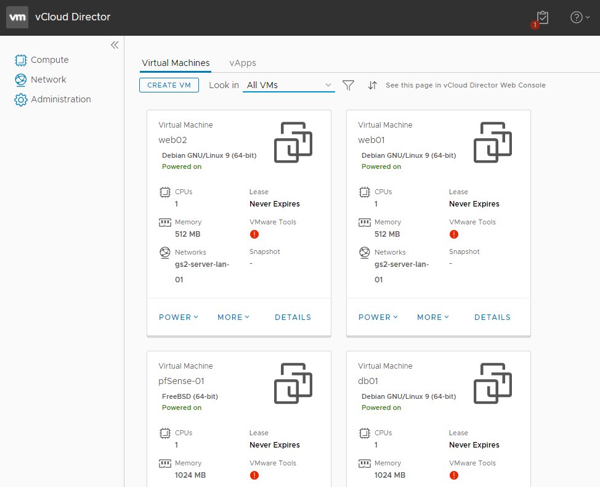Click the VMware Tools warning icon on db01
600x487 pixels.
pos(454,475)
